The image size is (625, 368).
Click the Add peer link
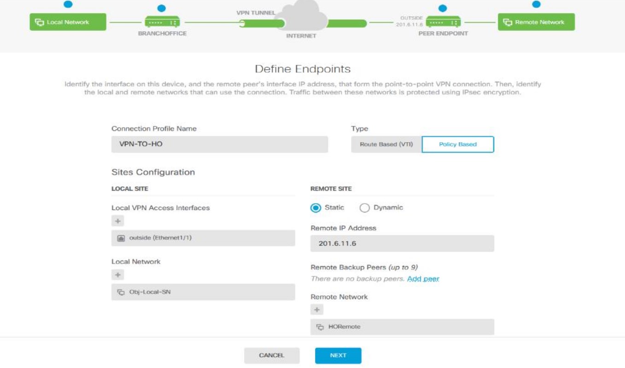(423, 279)
